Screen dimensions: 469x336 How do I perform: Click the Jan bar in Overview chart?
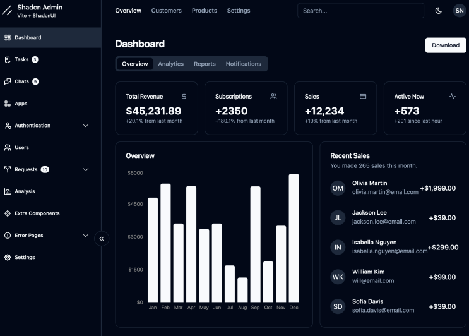(153, 250)
